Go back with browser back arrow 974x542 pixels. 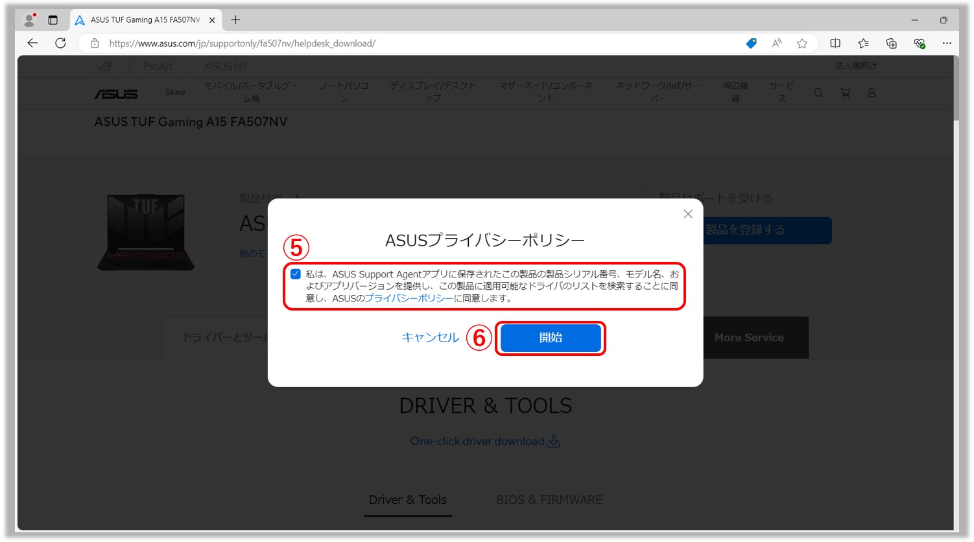[x=32, y=43]
